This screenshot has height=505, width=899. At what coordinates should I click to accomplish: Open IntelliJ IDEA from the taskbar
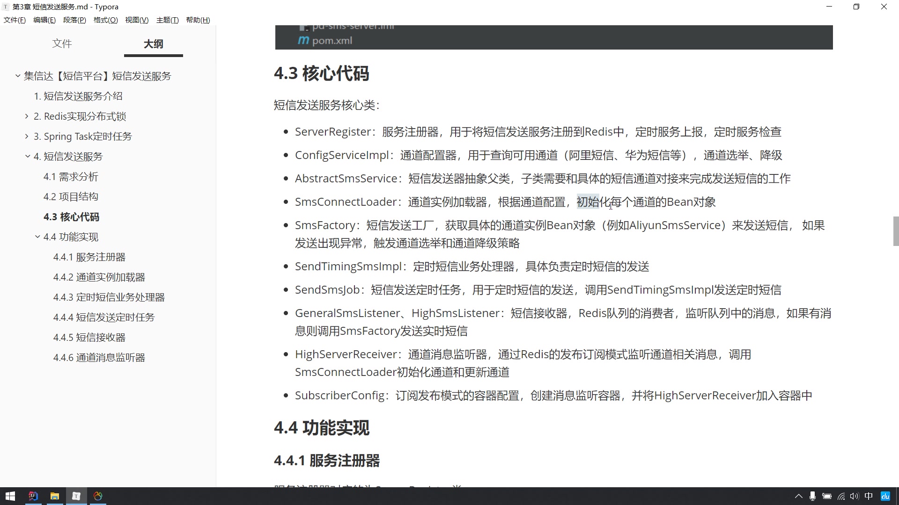(x=33, y=496)
